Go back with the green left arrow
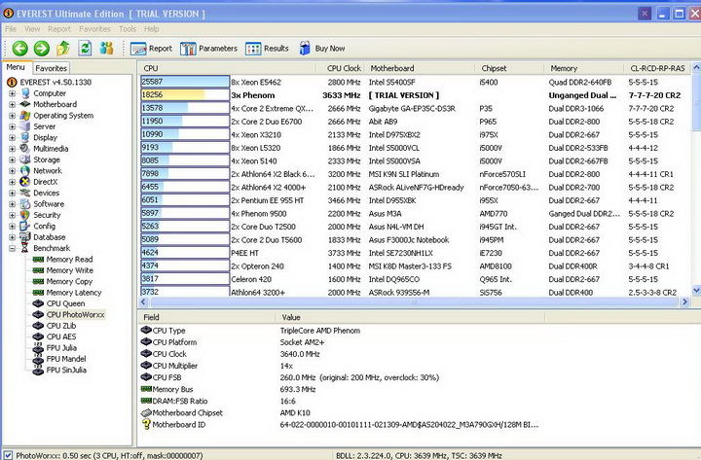701x460 pixels. click(x=19, y=49)
